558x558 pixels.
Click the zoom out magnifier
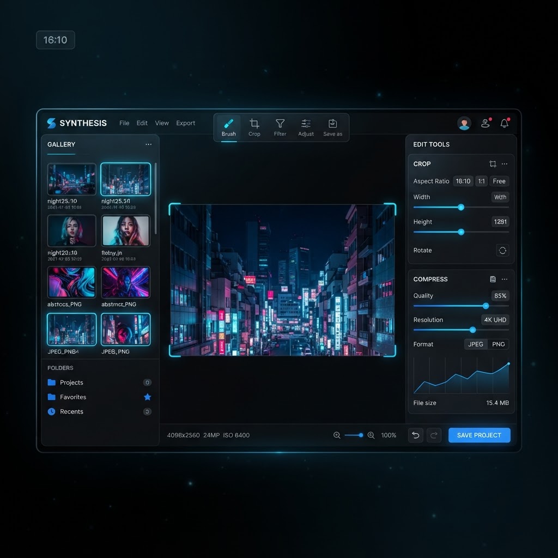point(337,435)
